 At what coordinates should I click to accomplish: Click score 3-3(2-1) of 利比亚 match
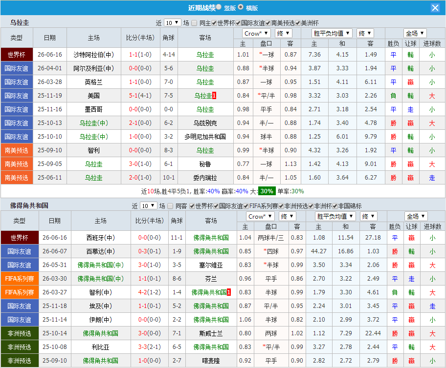point(149,347)
